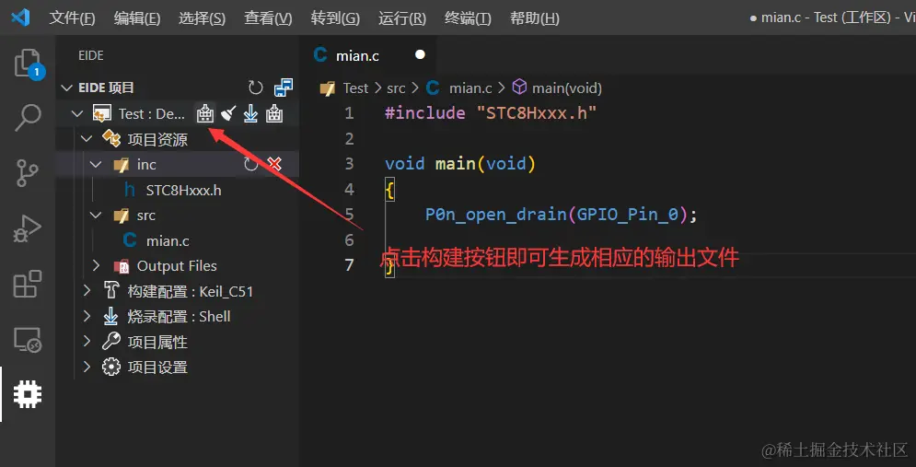Image resolution: width=916 pixels, height=467 pixels.
Task: Open the Extensions view
Action: point(28,284)
